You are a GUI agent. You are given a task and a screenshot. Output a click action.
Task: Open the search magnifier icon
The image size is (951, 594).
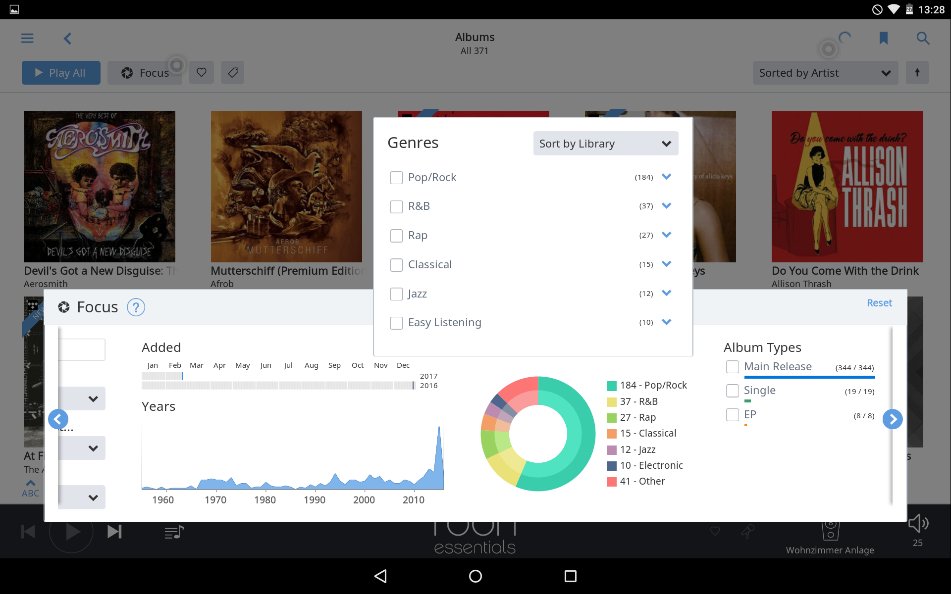pyautogui.click(x=922, y=38)
